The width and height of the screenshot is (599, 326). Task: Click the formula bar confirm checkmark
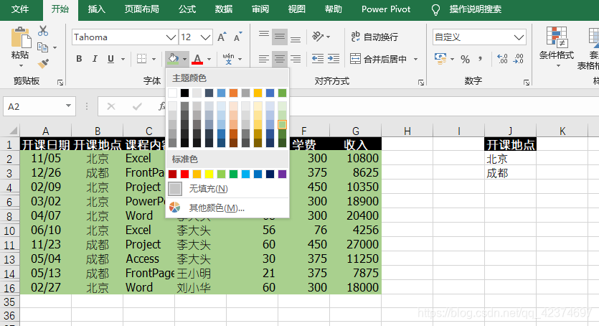[137, 106]
